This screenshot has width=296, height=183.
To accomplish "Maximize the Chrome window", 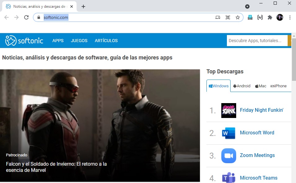I will (275, 3).
